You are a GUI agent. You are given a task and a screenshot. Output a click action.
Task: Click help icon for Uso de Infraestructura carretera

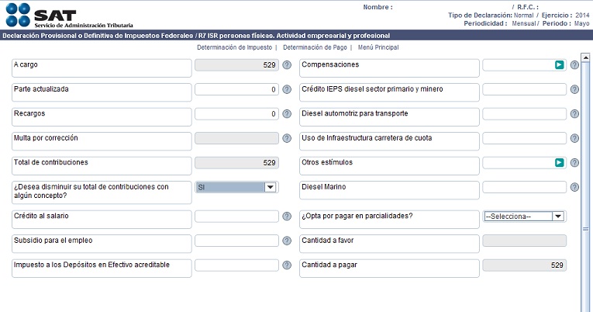pyautogui.click(x=574, y=138)
